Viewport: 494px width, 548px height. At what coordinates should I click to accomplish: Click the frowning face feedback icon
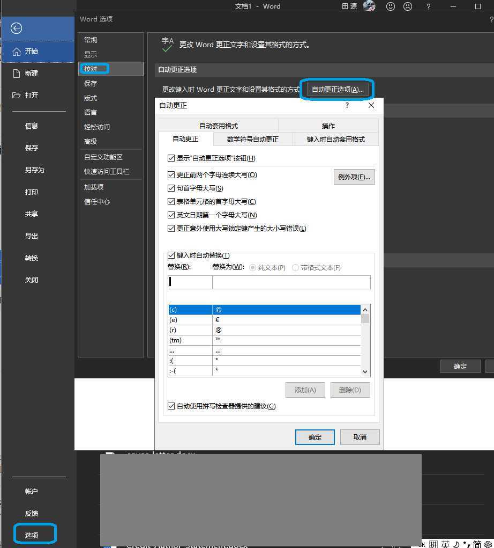(x=408, y=6)
